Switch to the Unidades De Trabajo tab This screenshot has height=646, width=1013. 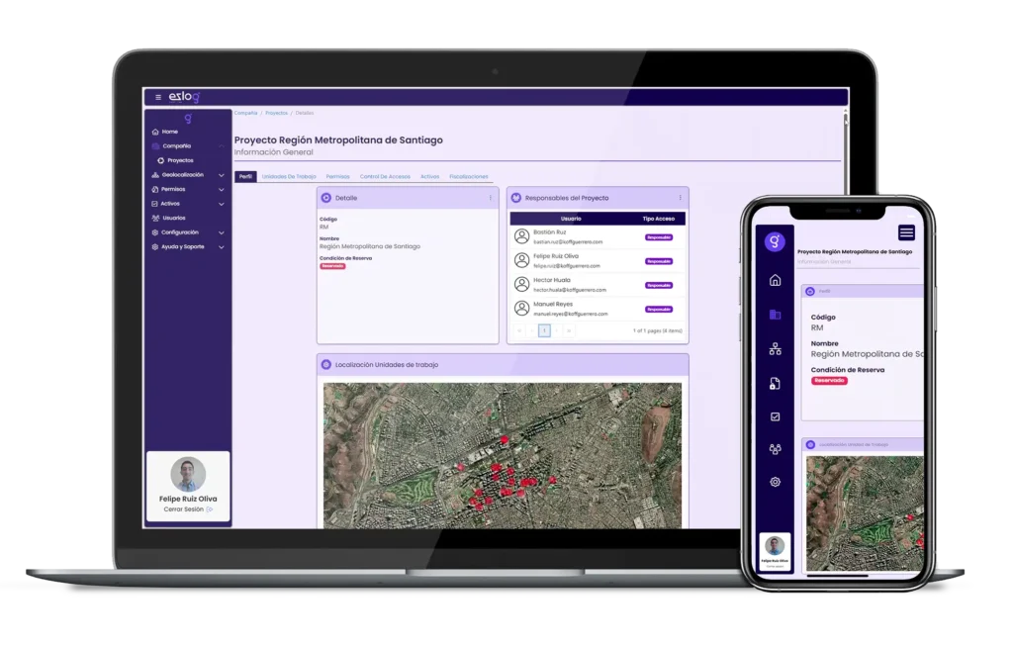[x=289, y=176]
